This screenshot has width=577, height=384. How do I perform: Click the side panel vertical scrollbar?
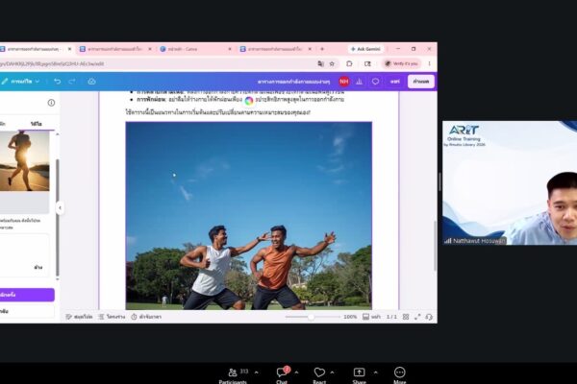[x=58, y=217]
